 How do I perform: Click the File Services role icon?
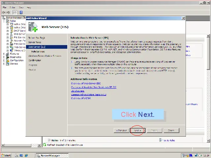point(12,37)
